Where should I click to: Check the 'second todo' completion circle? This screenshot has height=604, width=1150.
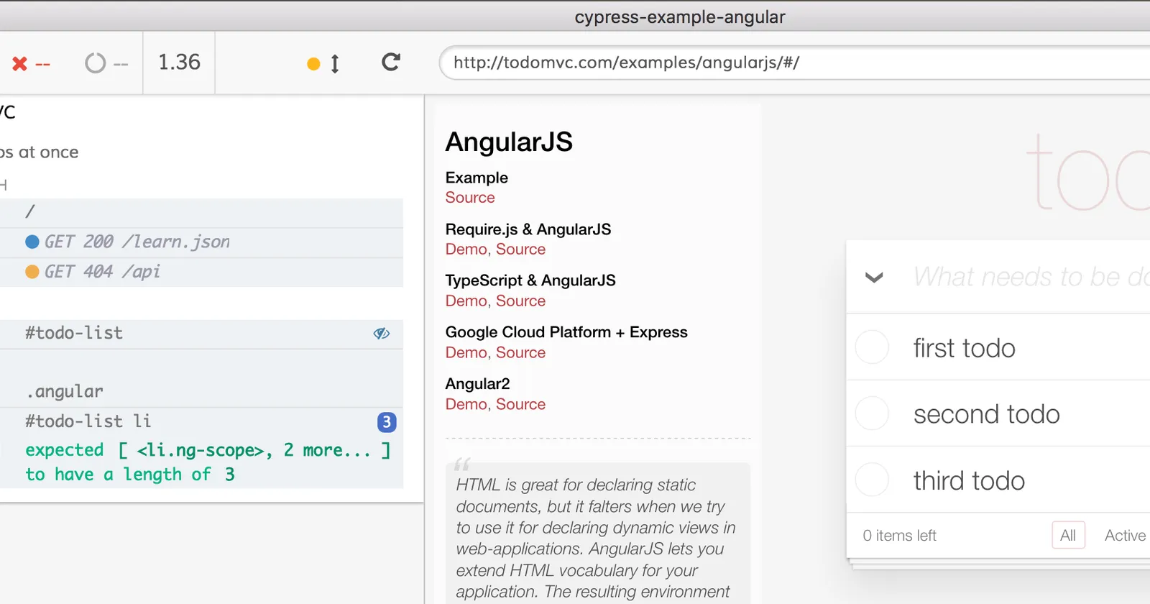[x=872, y=414]
